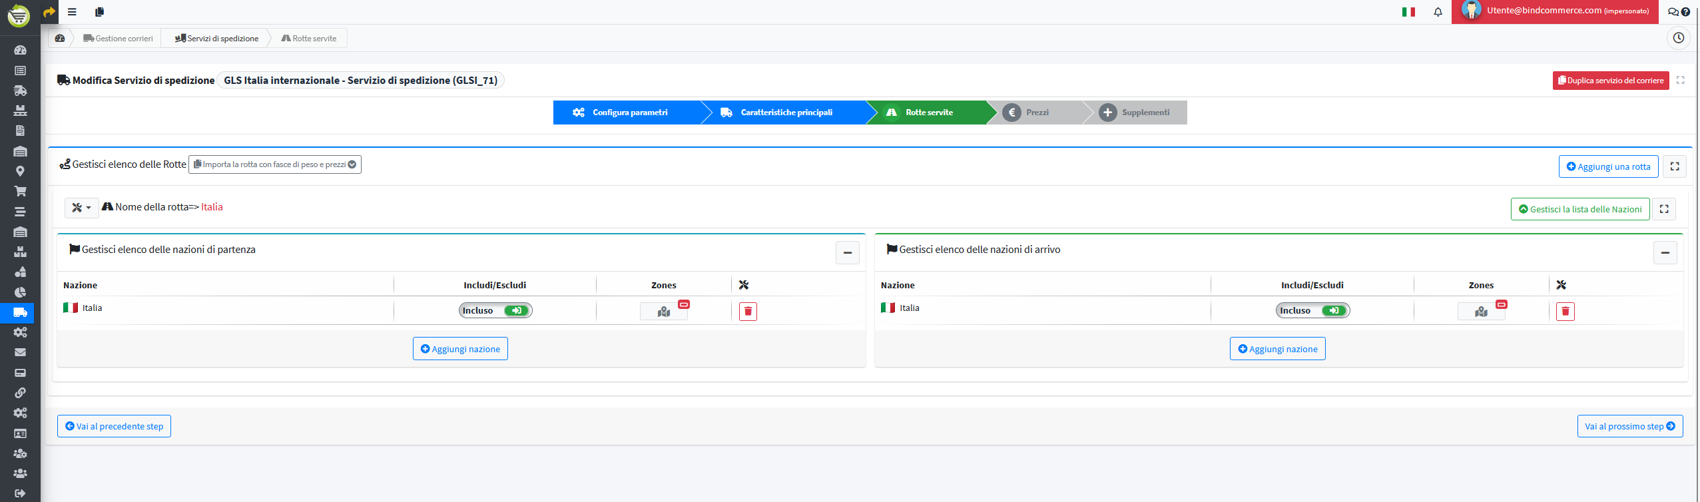Click the dashboard icon in the breadcrumb
Screen dimensions: 1700x502
point(60,38)
